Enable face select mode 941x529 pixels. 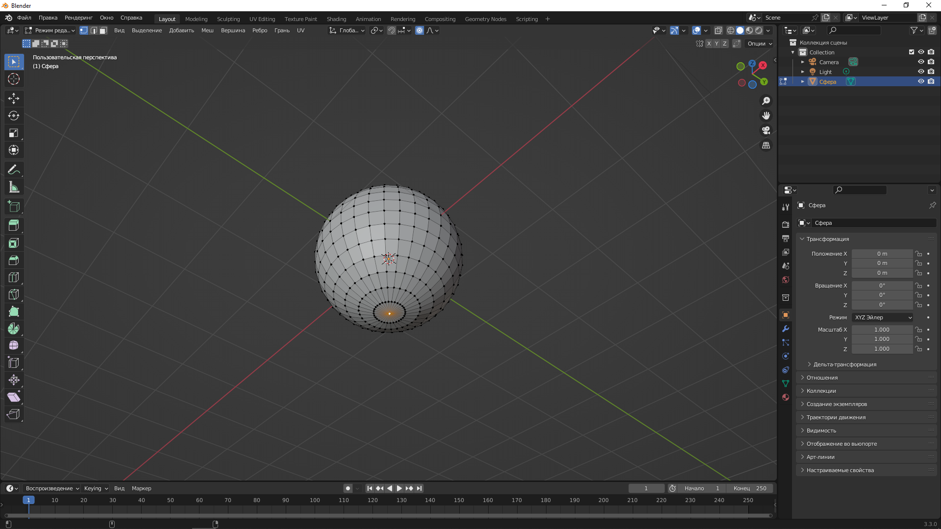click(x=103, y=30)
